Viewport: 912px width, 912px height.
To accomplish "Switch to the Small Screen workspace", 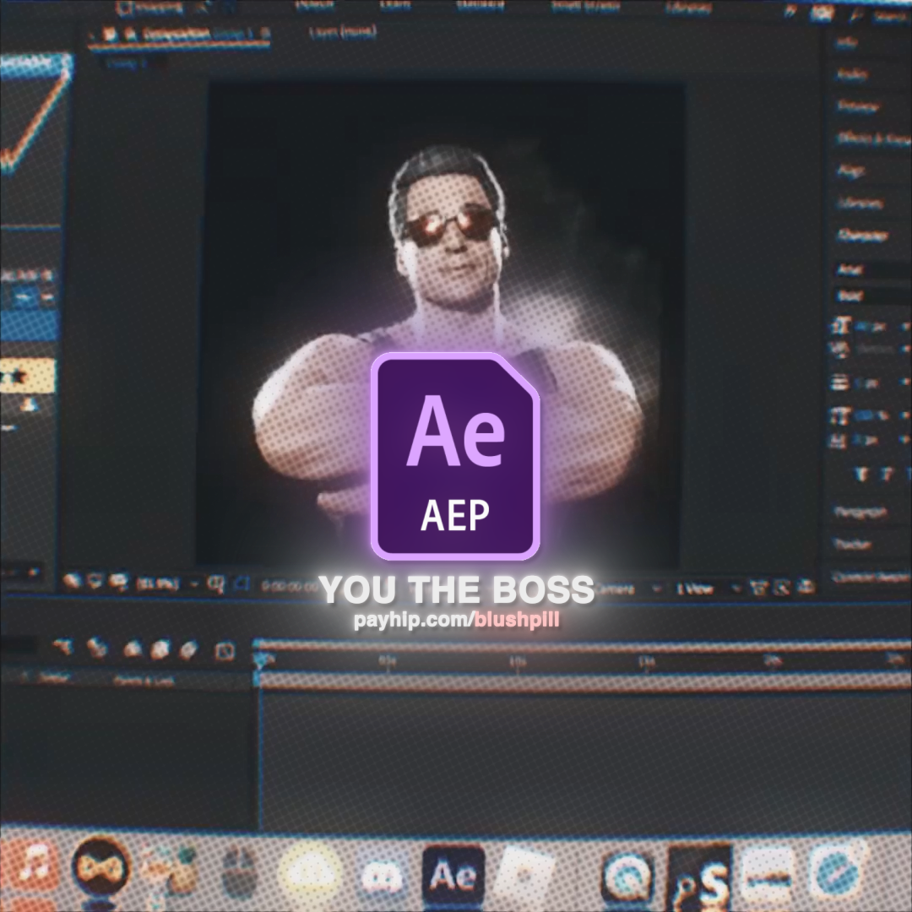I will click(x=586, y=7).
